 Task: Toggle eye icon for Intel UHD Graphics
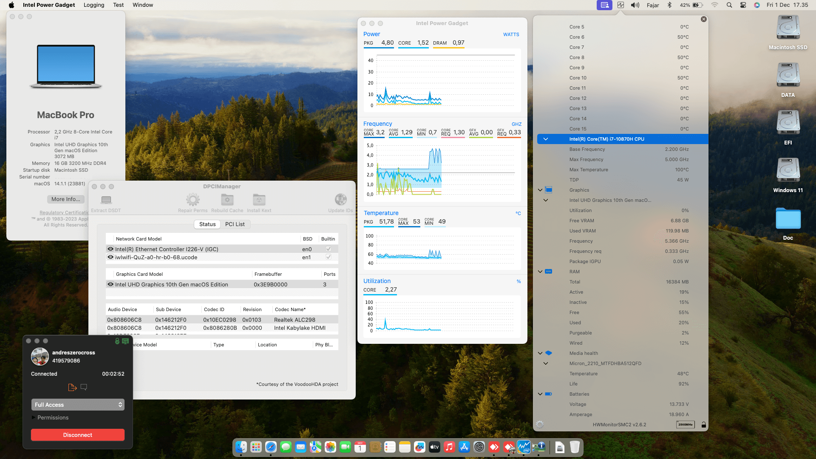pyautogui.click(x=110, y=284)
